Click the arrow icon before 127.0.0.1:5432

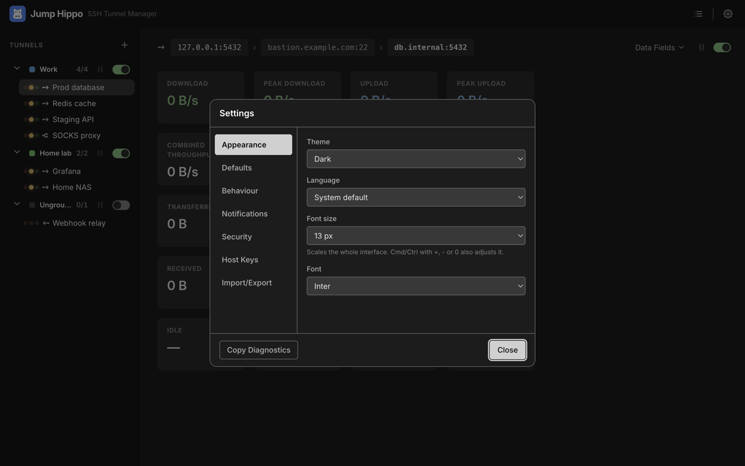[x=161, y=47]
